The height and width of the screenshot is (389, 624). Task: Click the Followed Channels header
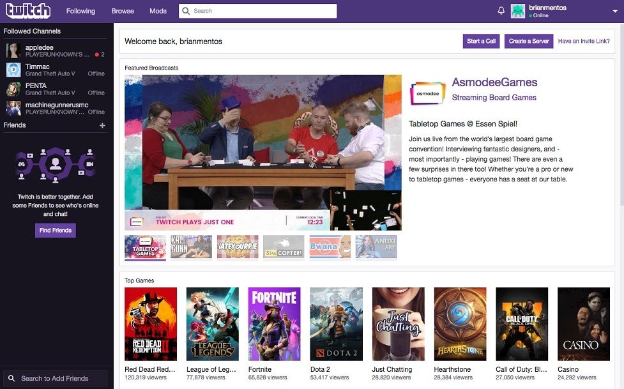pos(32,31)
